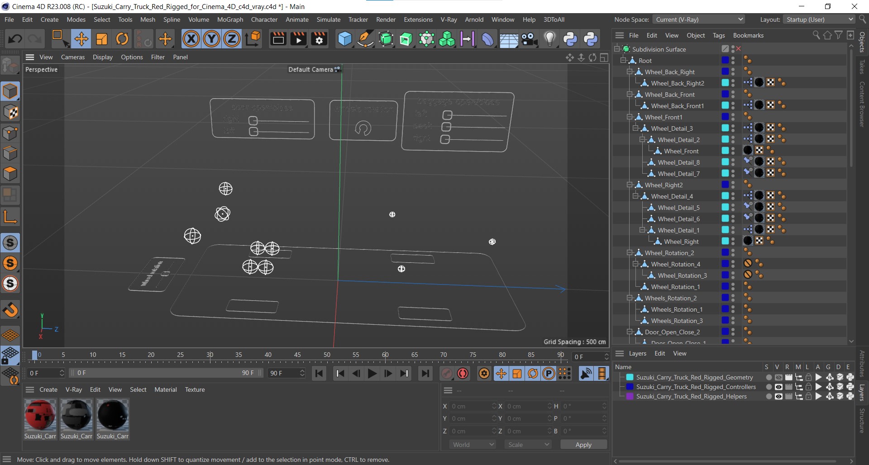Click the Camera object icon

[x=529, y=39]
